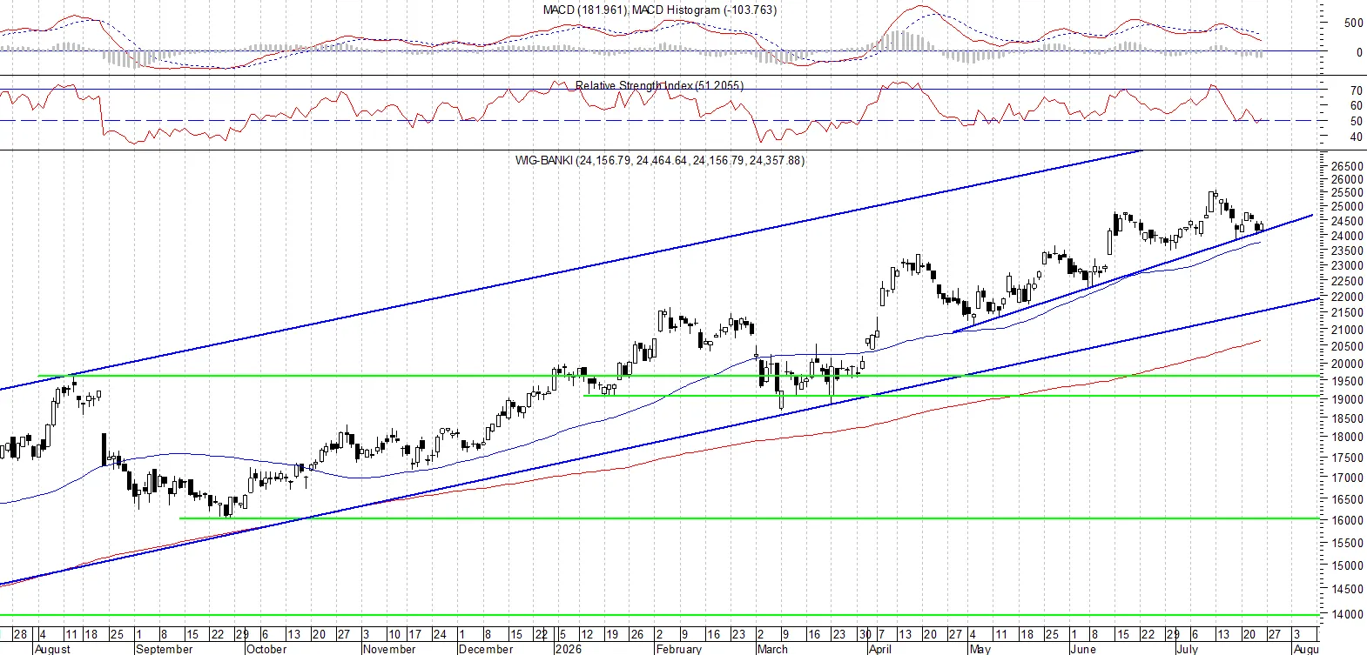Select the May month label
Viewport: 1367px width, 655px height.
(x=980, y=649)
